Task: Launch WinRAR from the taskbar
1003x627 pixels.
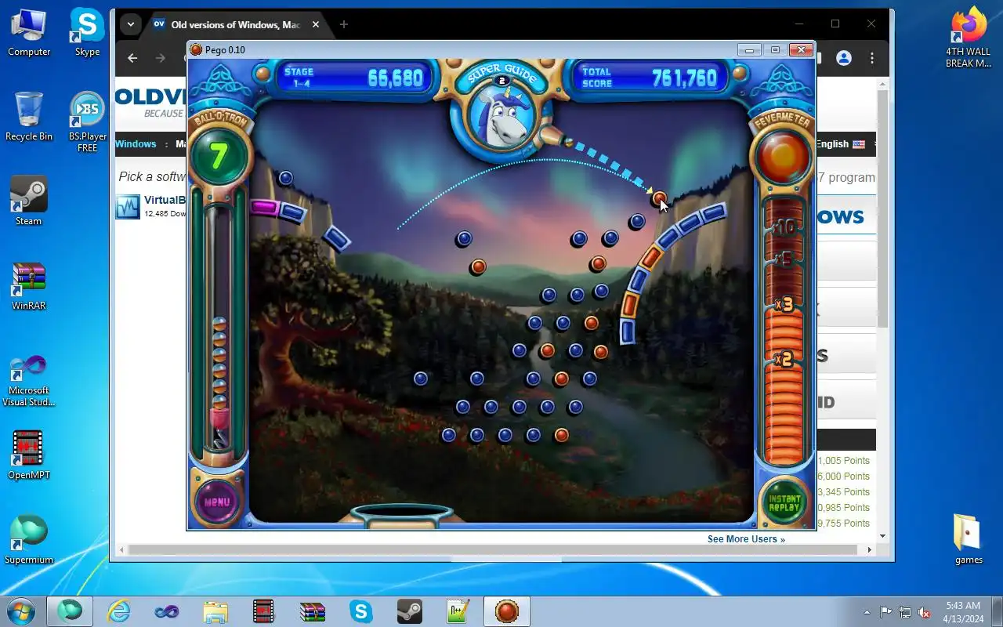Action: (313, 611)
